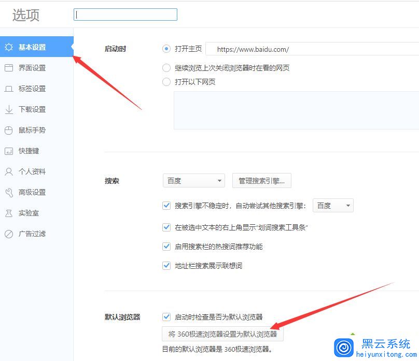Select the 打开以下网页 radio button

point(166,82)
